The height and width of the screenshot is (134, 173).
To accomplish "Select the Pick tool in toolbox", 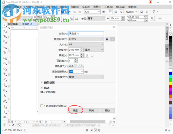I will pyautogui.click(x=4, y=25).
